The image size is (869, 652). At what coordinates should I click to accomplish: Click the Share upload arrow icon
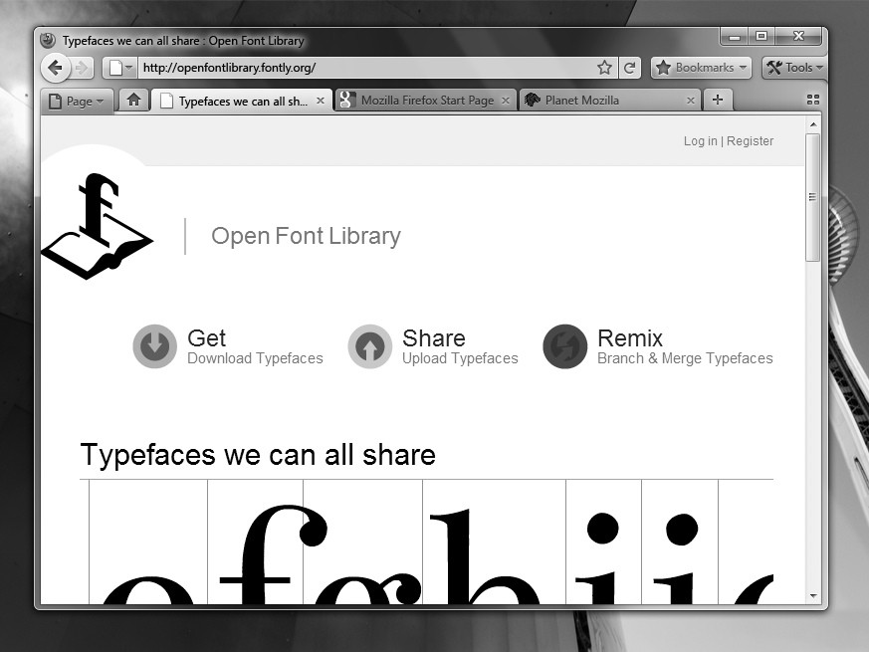369,346
